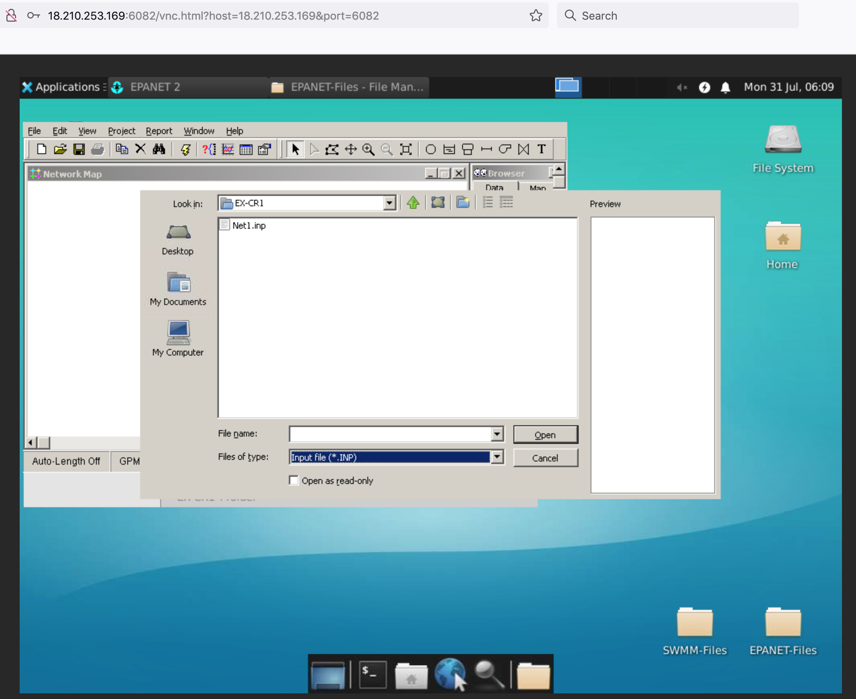Screen dimensions: 856x699
Task: Click the File name input field
Action: [390, 434]
